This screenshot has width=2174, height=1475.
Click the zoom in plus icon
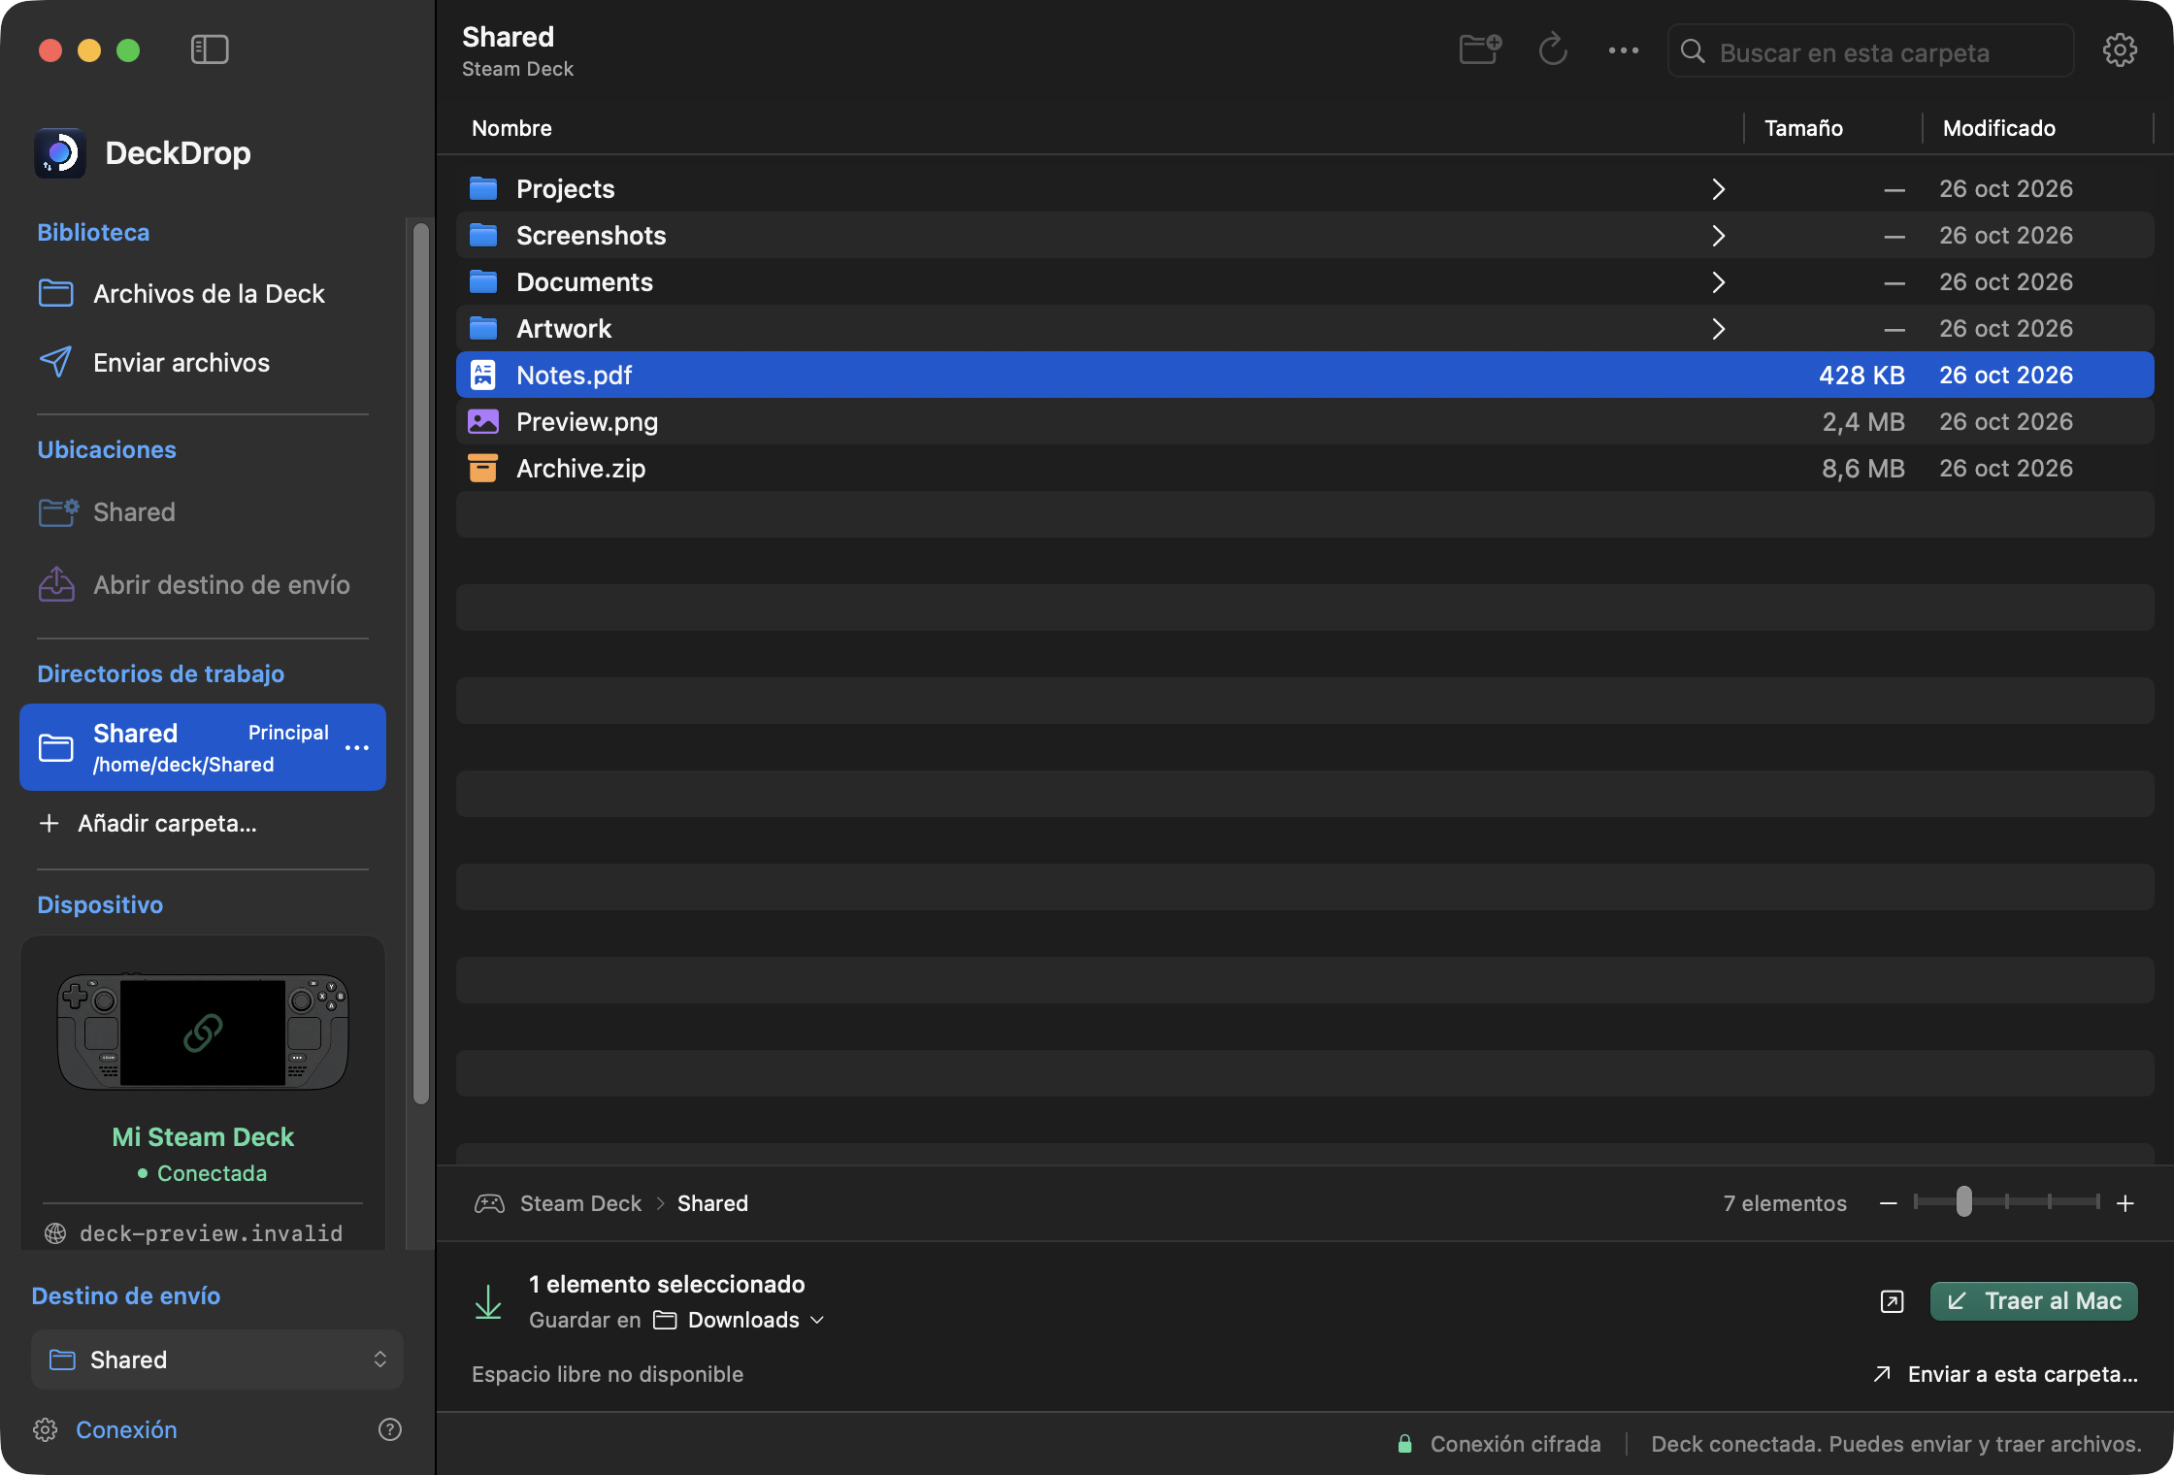2125,1203
